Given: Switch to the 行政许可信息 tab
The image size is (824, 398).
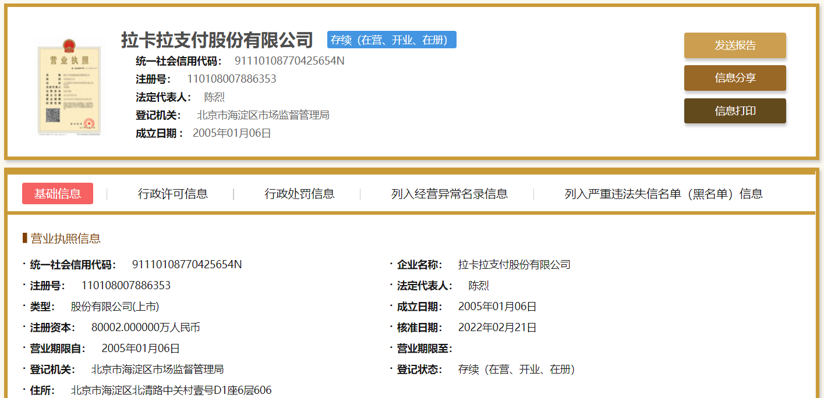Looking at the screenshot, I should [x=173, y=194].
